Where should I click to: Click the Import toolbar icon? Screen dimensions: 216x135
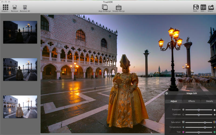tap(5, 7)
